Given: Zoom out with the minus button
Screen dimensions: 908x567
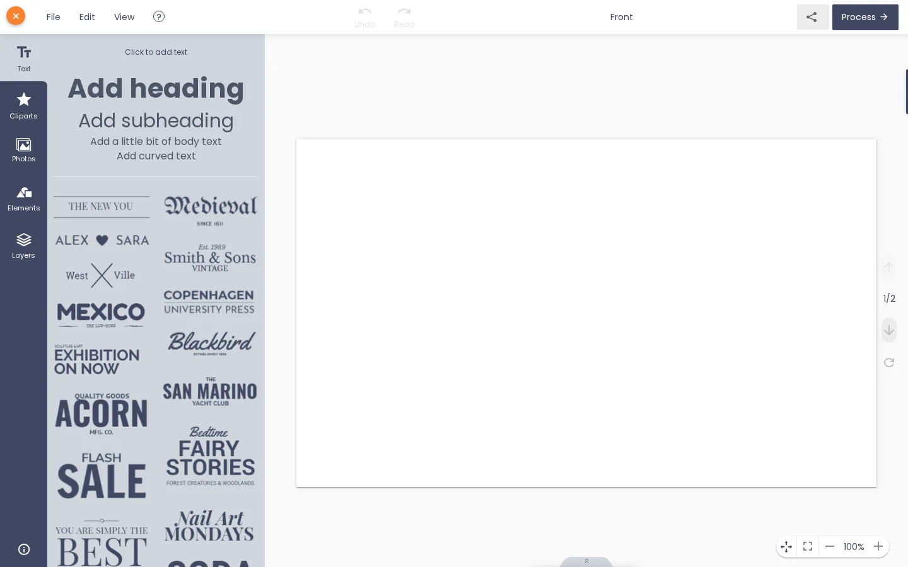Looking at the screenshot, I should [830, 547].
